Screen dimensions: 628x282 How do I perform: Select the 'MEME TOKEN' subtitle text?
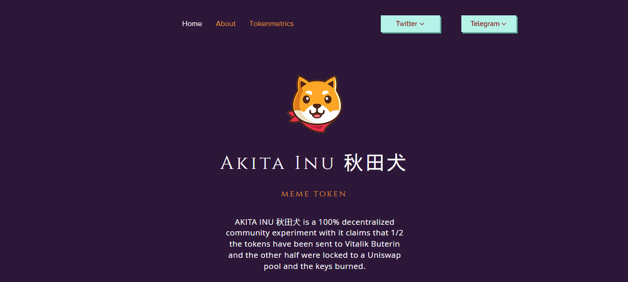pyautogui.click(x=314, y=194)
